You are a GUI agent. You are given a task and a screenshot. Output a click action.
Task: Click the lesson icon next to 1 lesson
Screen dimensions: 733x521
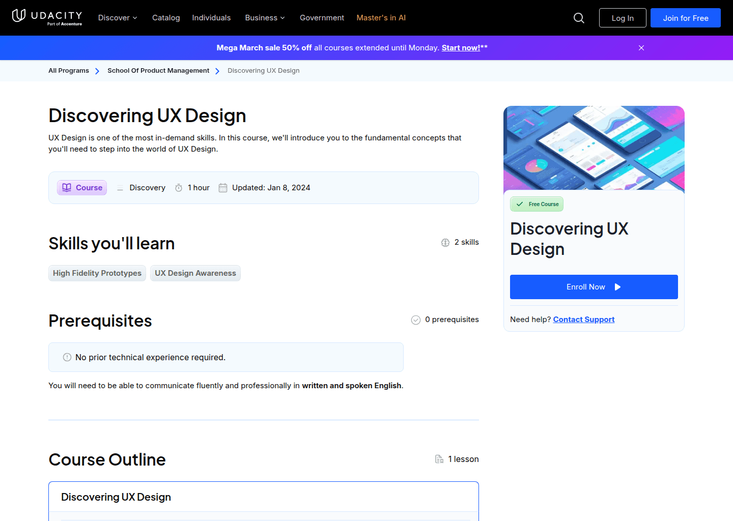439,458
